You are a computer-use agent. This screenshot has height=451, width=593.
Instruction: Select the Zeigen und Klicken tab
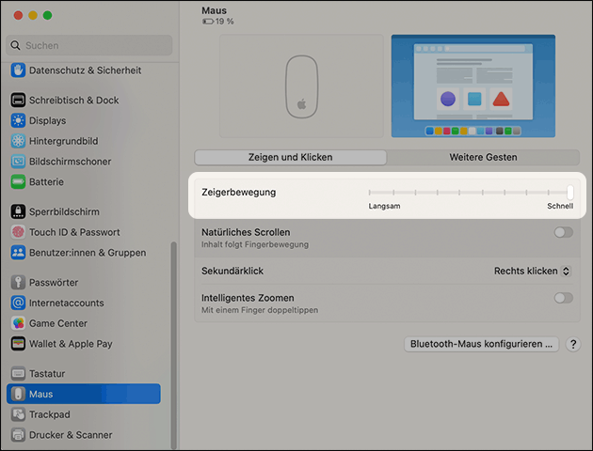click(290, 157)
